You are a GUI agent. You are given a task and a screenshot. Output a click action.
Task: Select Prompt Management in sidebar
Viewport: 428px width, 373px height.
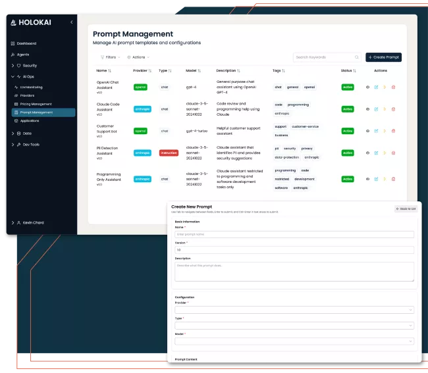[x=43, y=112]
